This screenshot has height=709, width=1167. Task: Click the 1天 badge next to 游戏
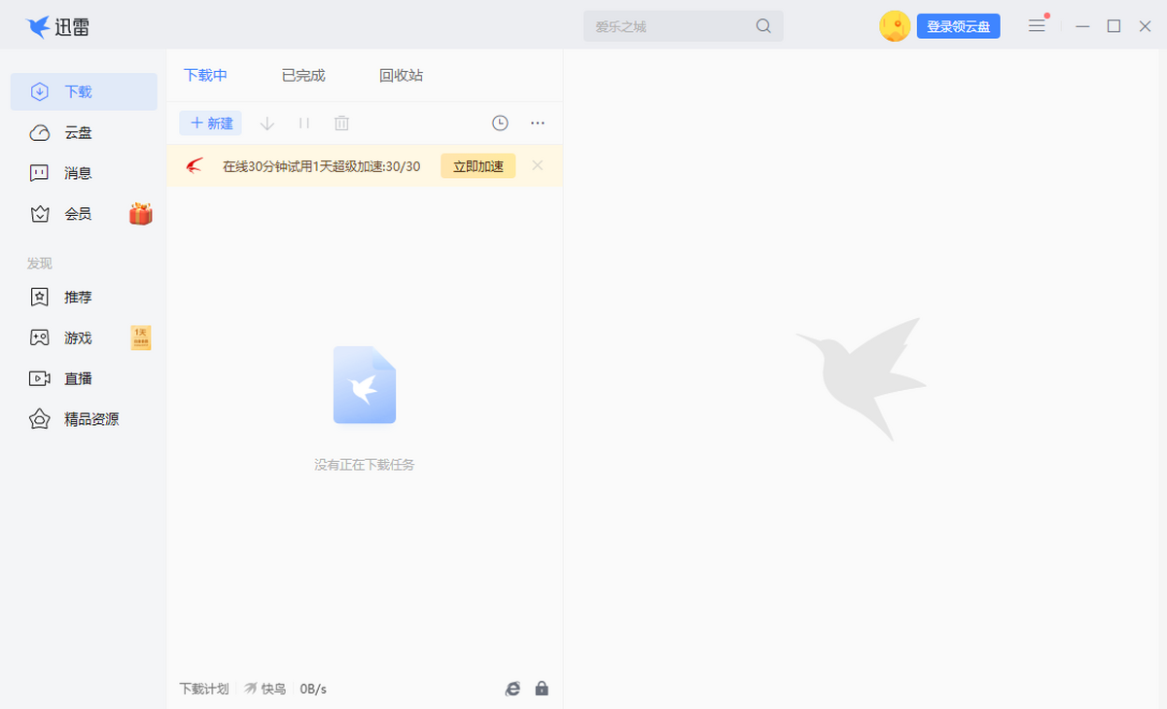[141, 337]
